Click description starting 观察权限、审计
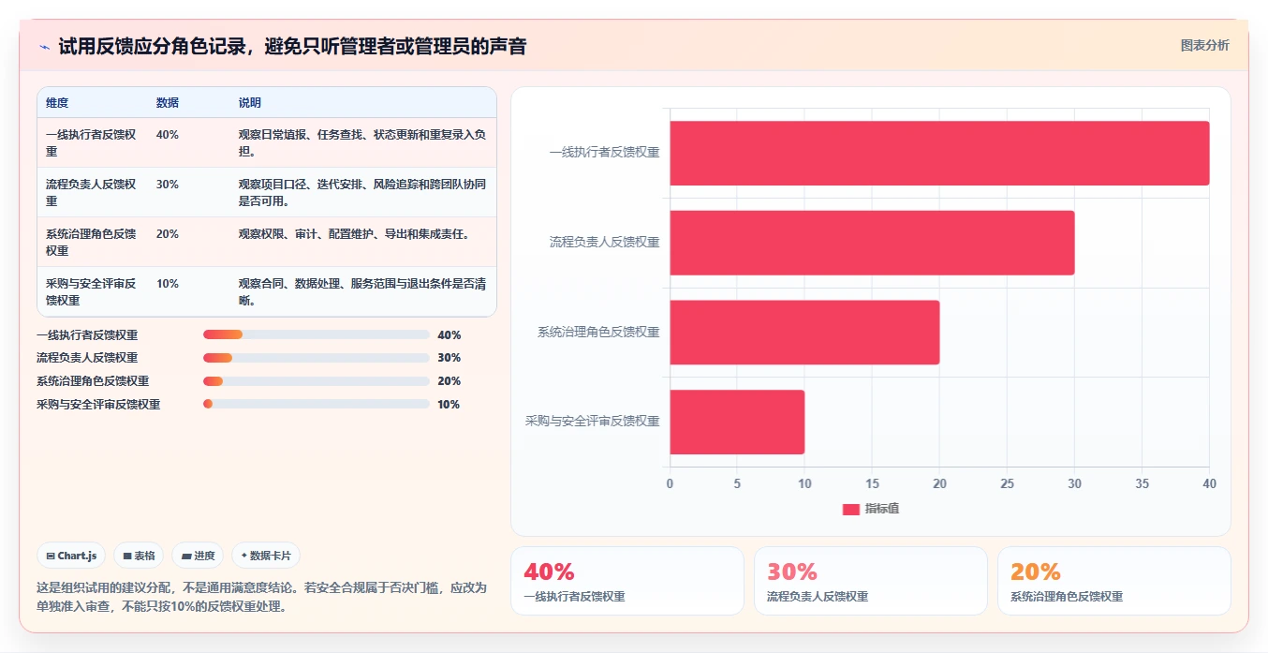This screenshot has width=1268, height=653. pos(355,234)
